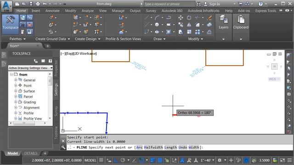Viewport: 294px width, 165px height.
Task: Open the Insert ribbon tab
Action: point(36,11)
